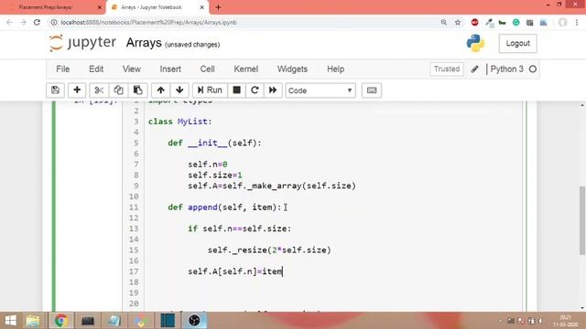586x329 pixels.
Task: Open the View menu
Action: point(132,69)
